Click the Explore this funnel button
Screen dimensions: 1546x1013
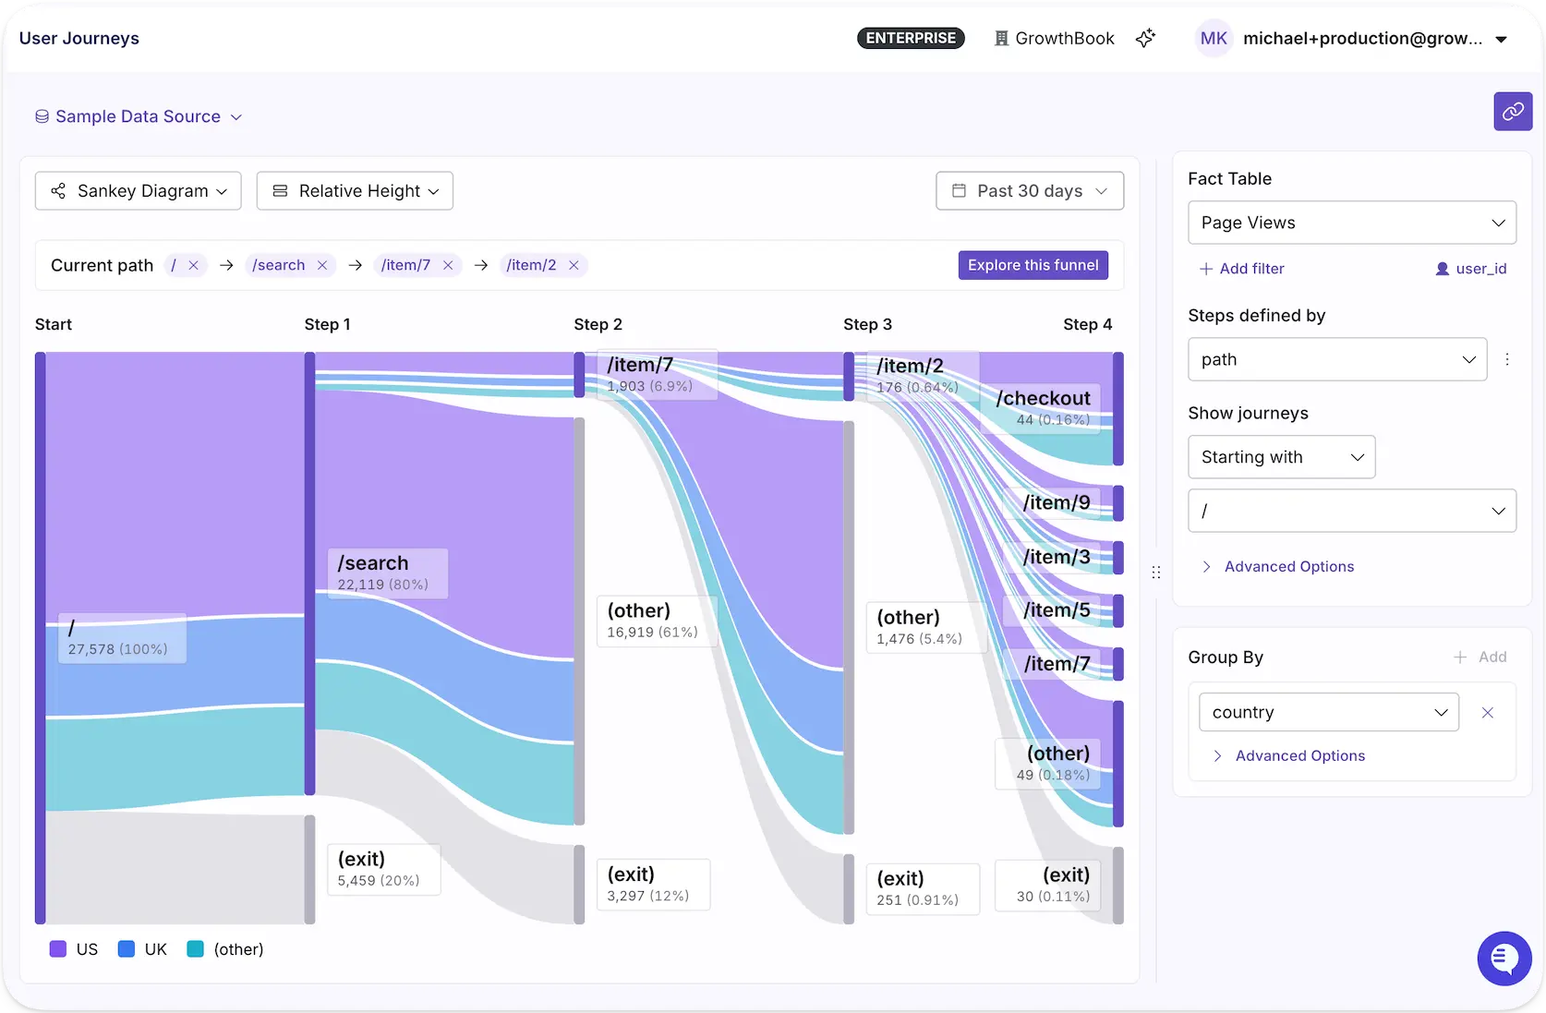[x=1033, y=265]
